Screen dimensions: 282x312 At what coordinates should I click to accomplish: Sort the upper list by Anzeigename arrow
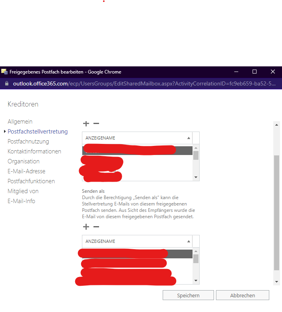pos(189,138)
